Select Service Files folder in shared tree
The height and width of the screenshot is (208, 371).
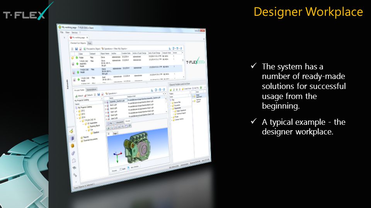(176, 102)
